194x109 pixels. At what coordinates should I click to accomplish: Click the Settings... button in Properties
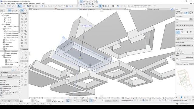tap(10, 78)
